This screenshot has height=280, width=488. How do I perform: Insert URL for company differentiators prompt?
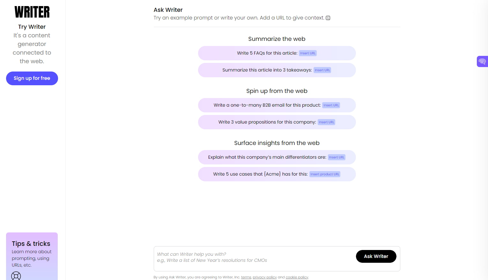[x=336, y=157]
